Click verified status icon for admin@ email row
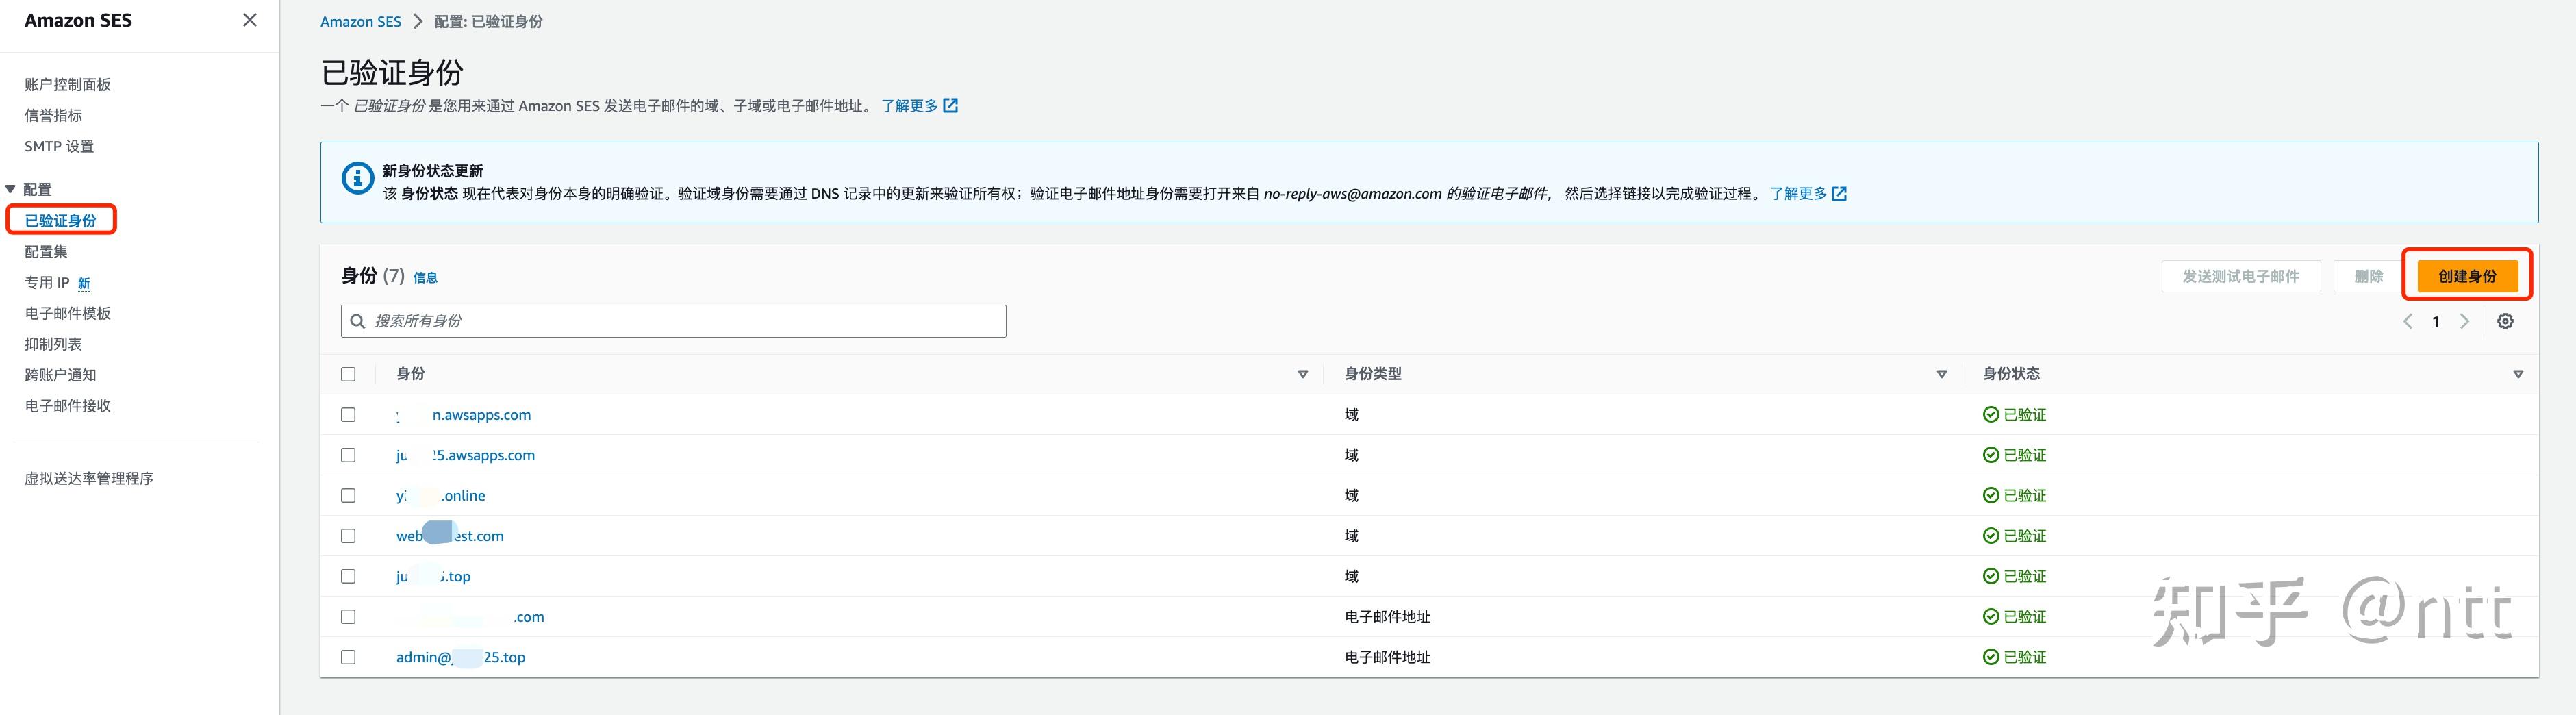This screenshot has width=2576, height=715. point(1990,657)
